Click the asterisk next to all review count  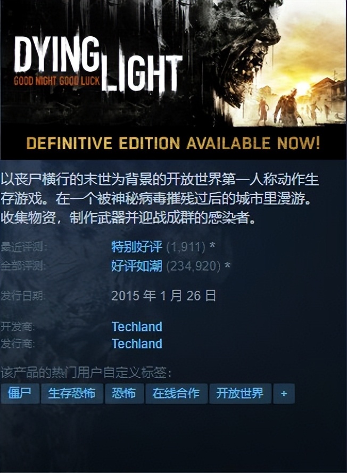[228, 265]
